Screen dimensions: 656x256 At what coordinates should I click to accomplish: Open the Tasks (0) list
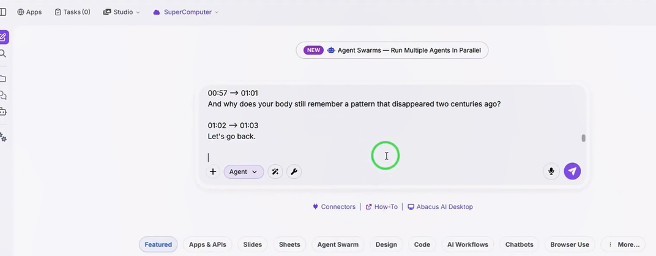[x=72, y=12]
